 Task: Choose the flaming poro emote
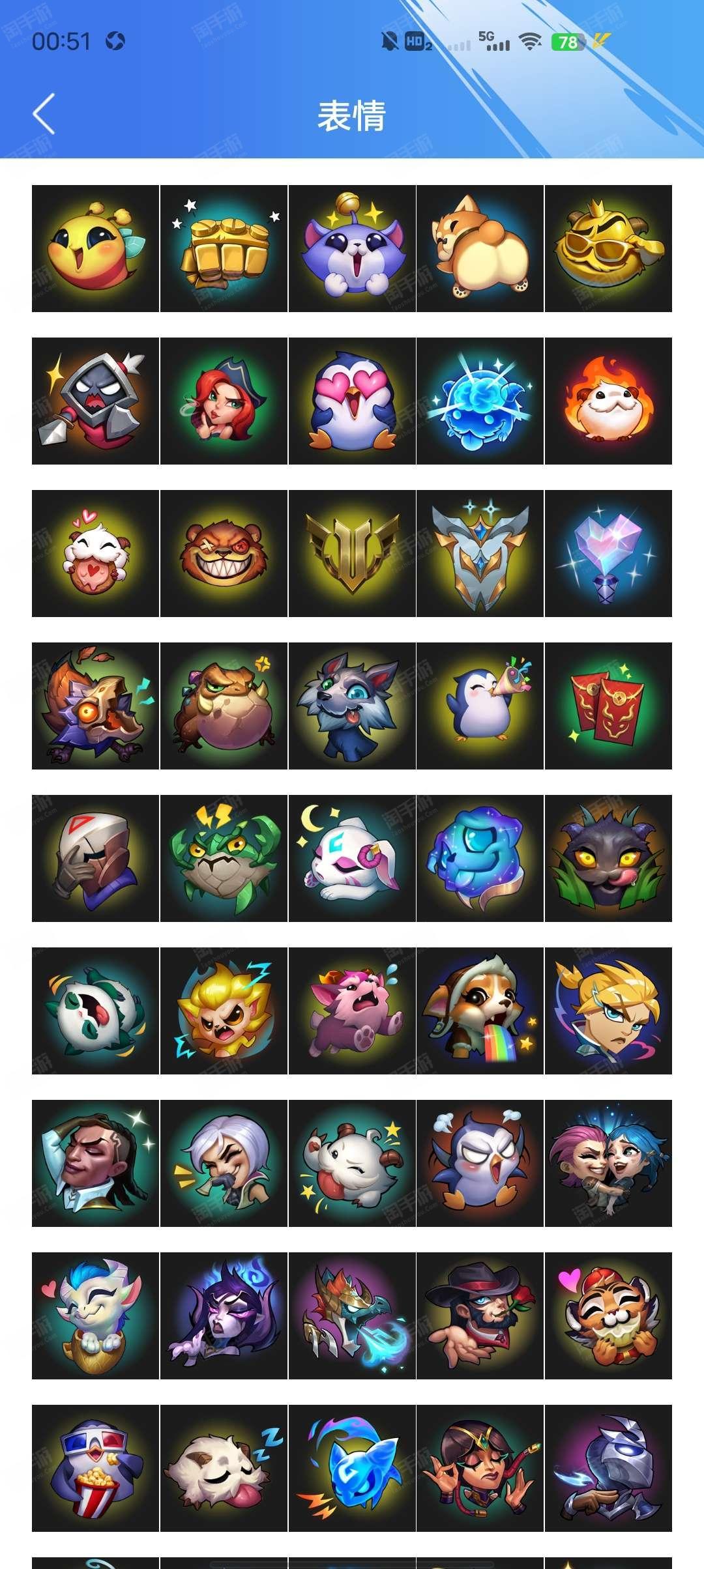[608, 401]
